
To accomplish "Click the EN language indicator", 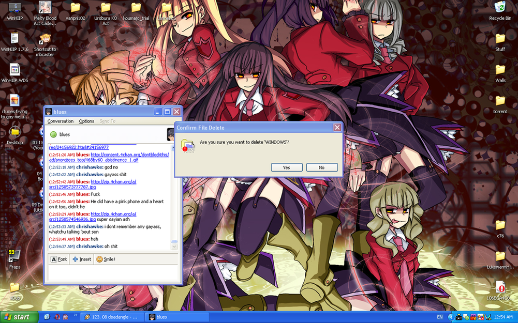I will (440, 317).
